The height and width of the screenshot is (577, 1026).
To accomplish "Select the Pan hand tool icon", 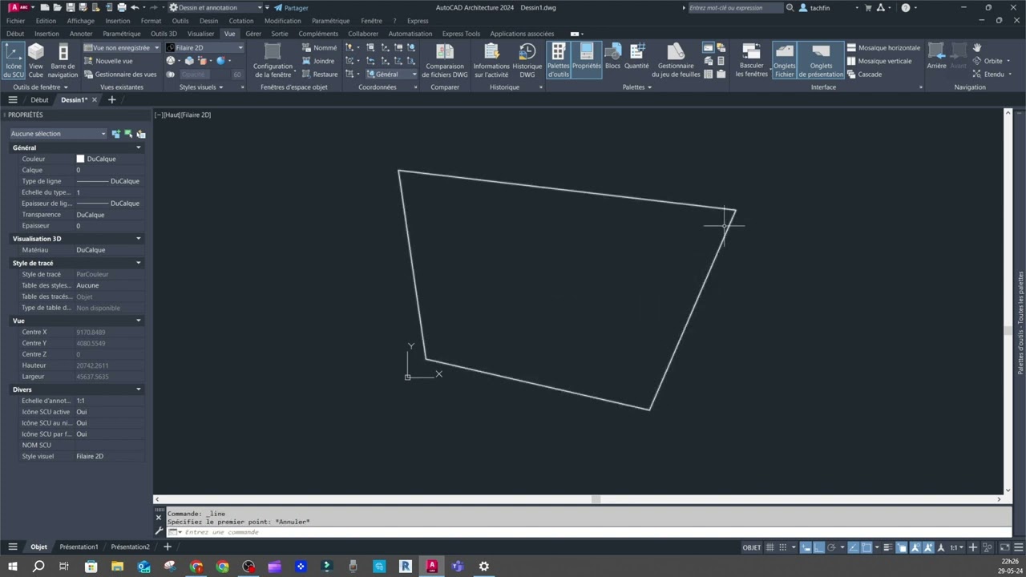I will click(x=977, y=47).
